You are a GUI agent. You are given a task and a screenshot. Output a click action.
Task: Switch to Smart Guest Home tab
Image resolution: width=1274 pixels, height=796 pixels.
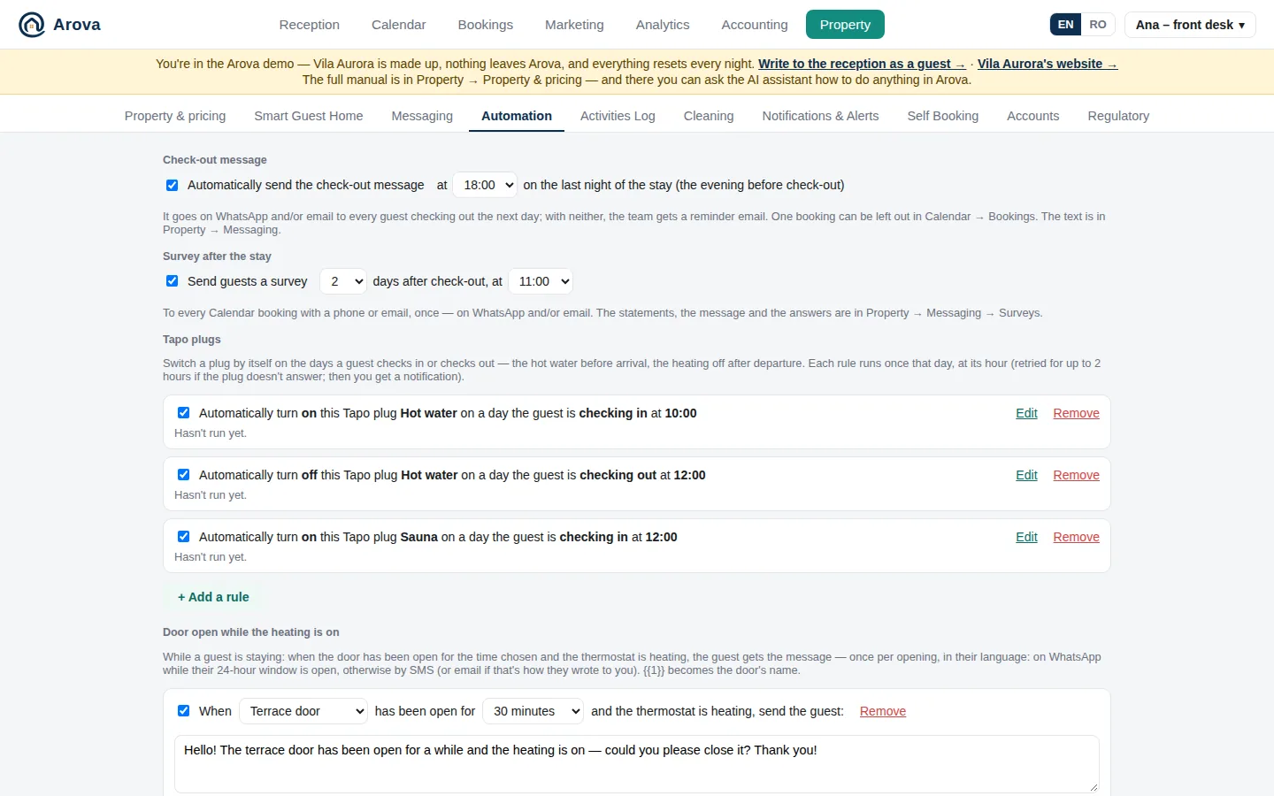[x=309, y=116]
